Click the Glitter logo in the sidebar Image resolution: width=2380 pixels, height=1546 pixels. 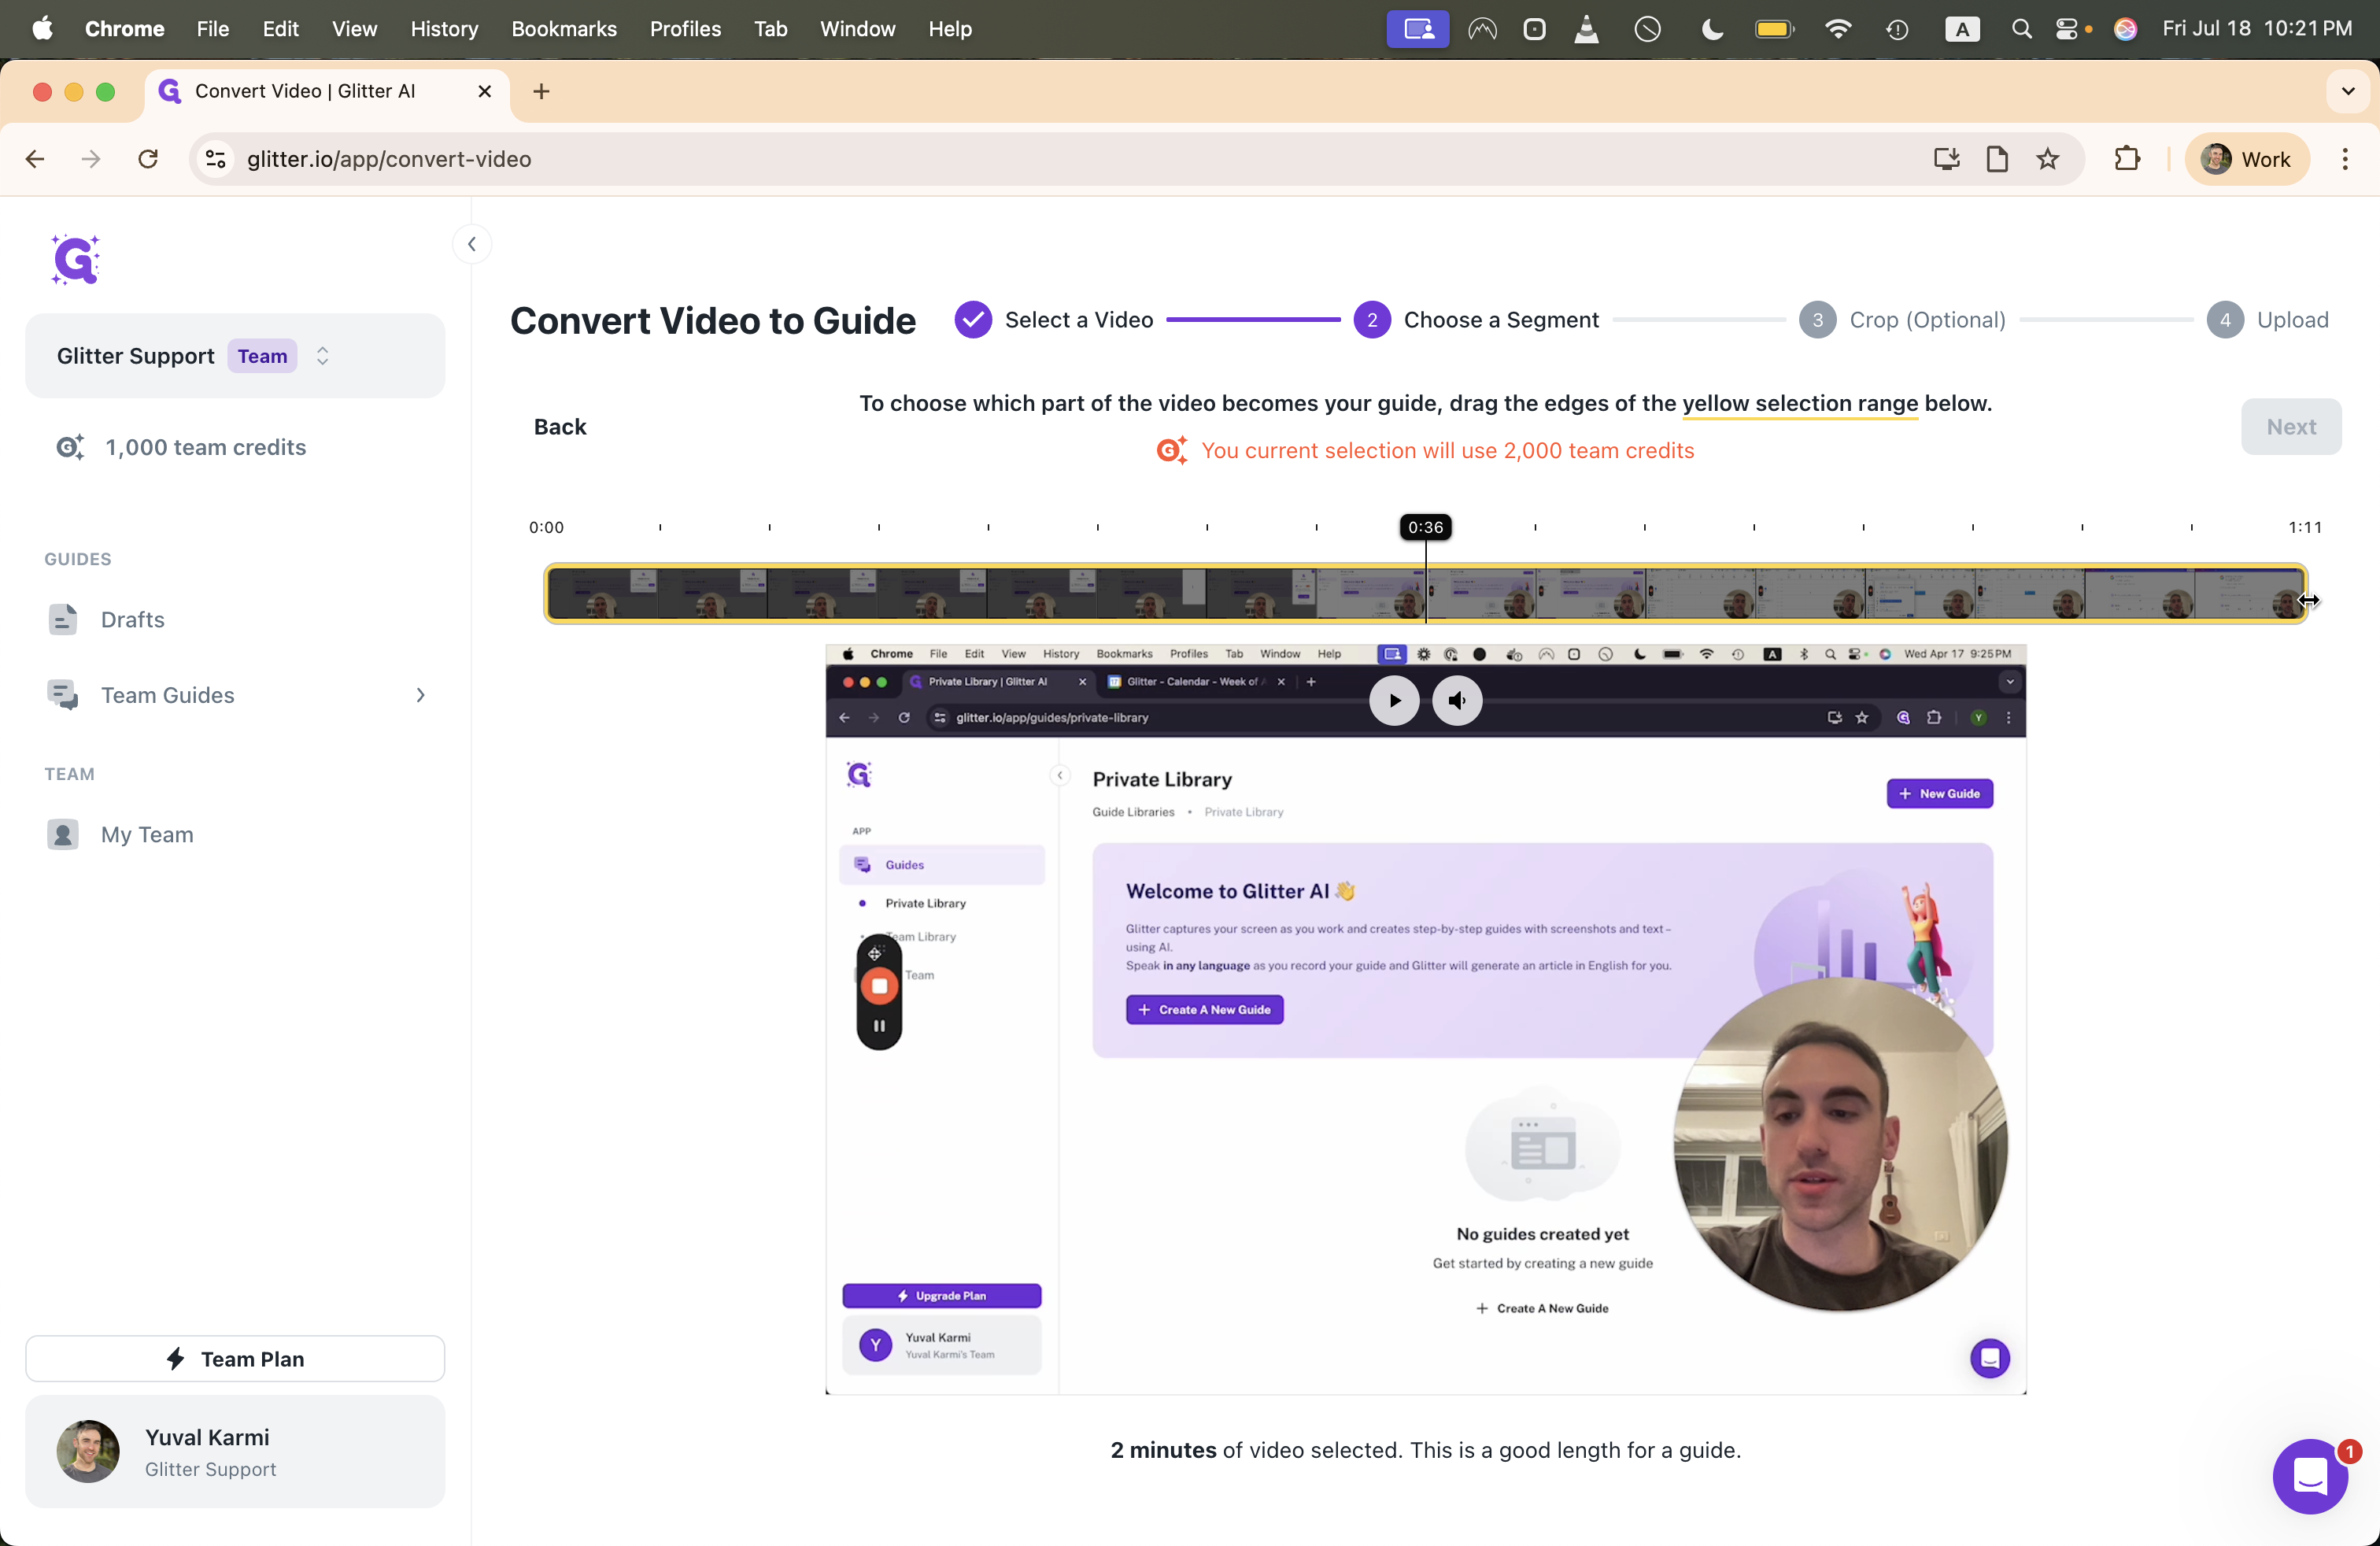76,260
